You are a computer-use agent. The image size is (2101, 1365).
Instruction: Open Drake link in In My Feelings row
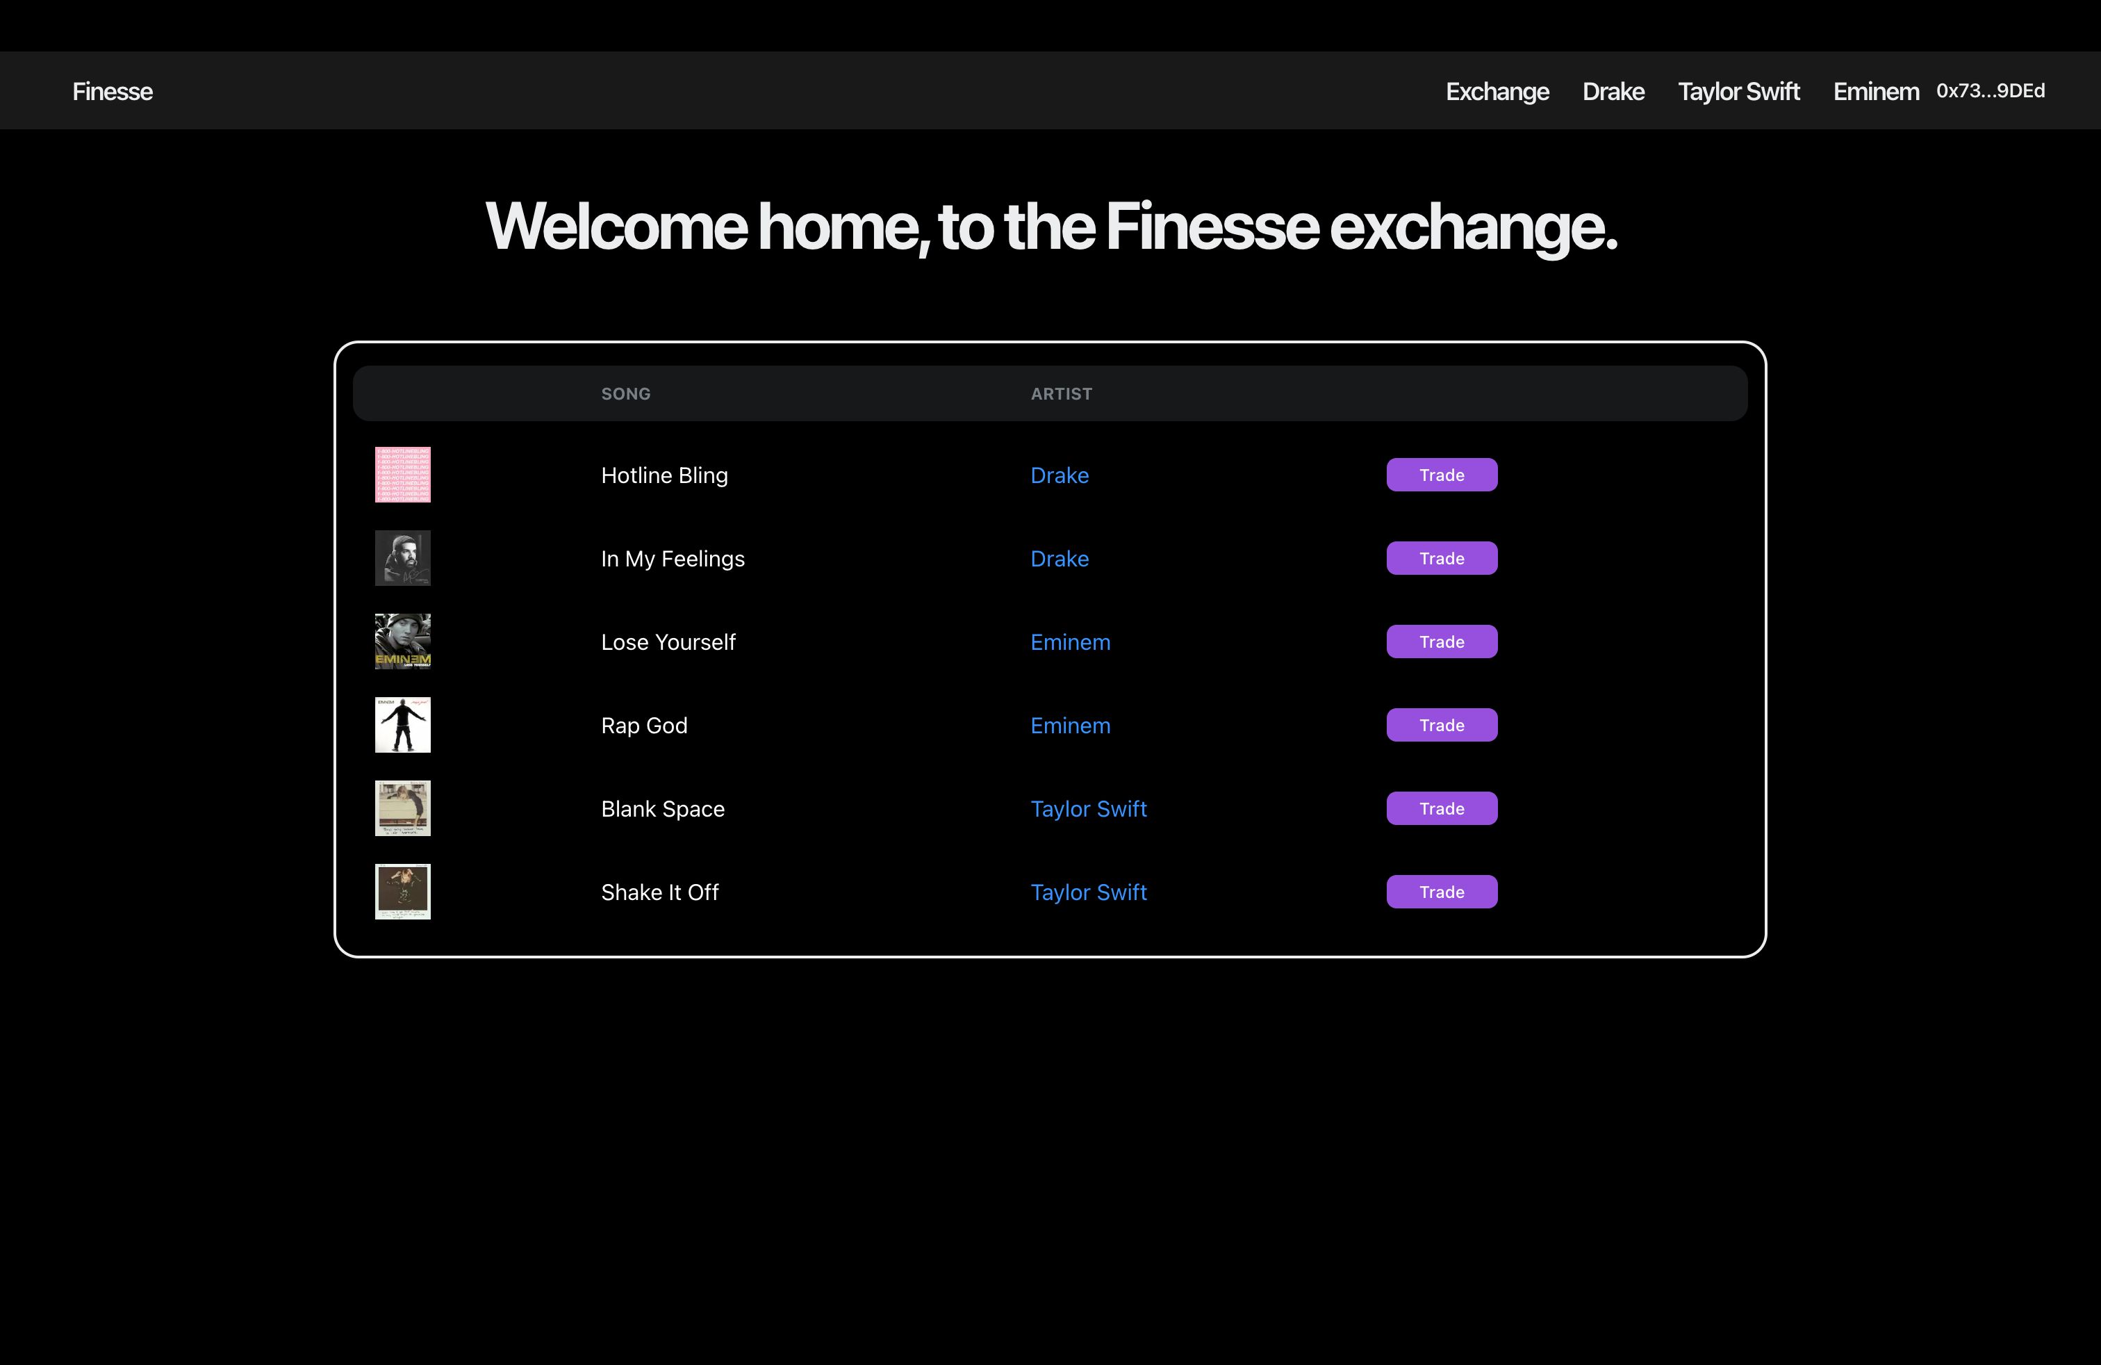point(1060,558)
